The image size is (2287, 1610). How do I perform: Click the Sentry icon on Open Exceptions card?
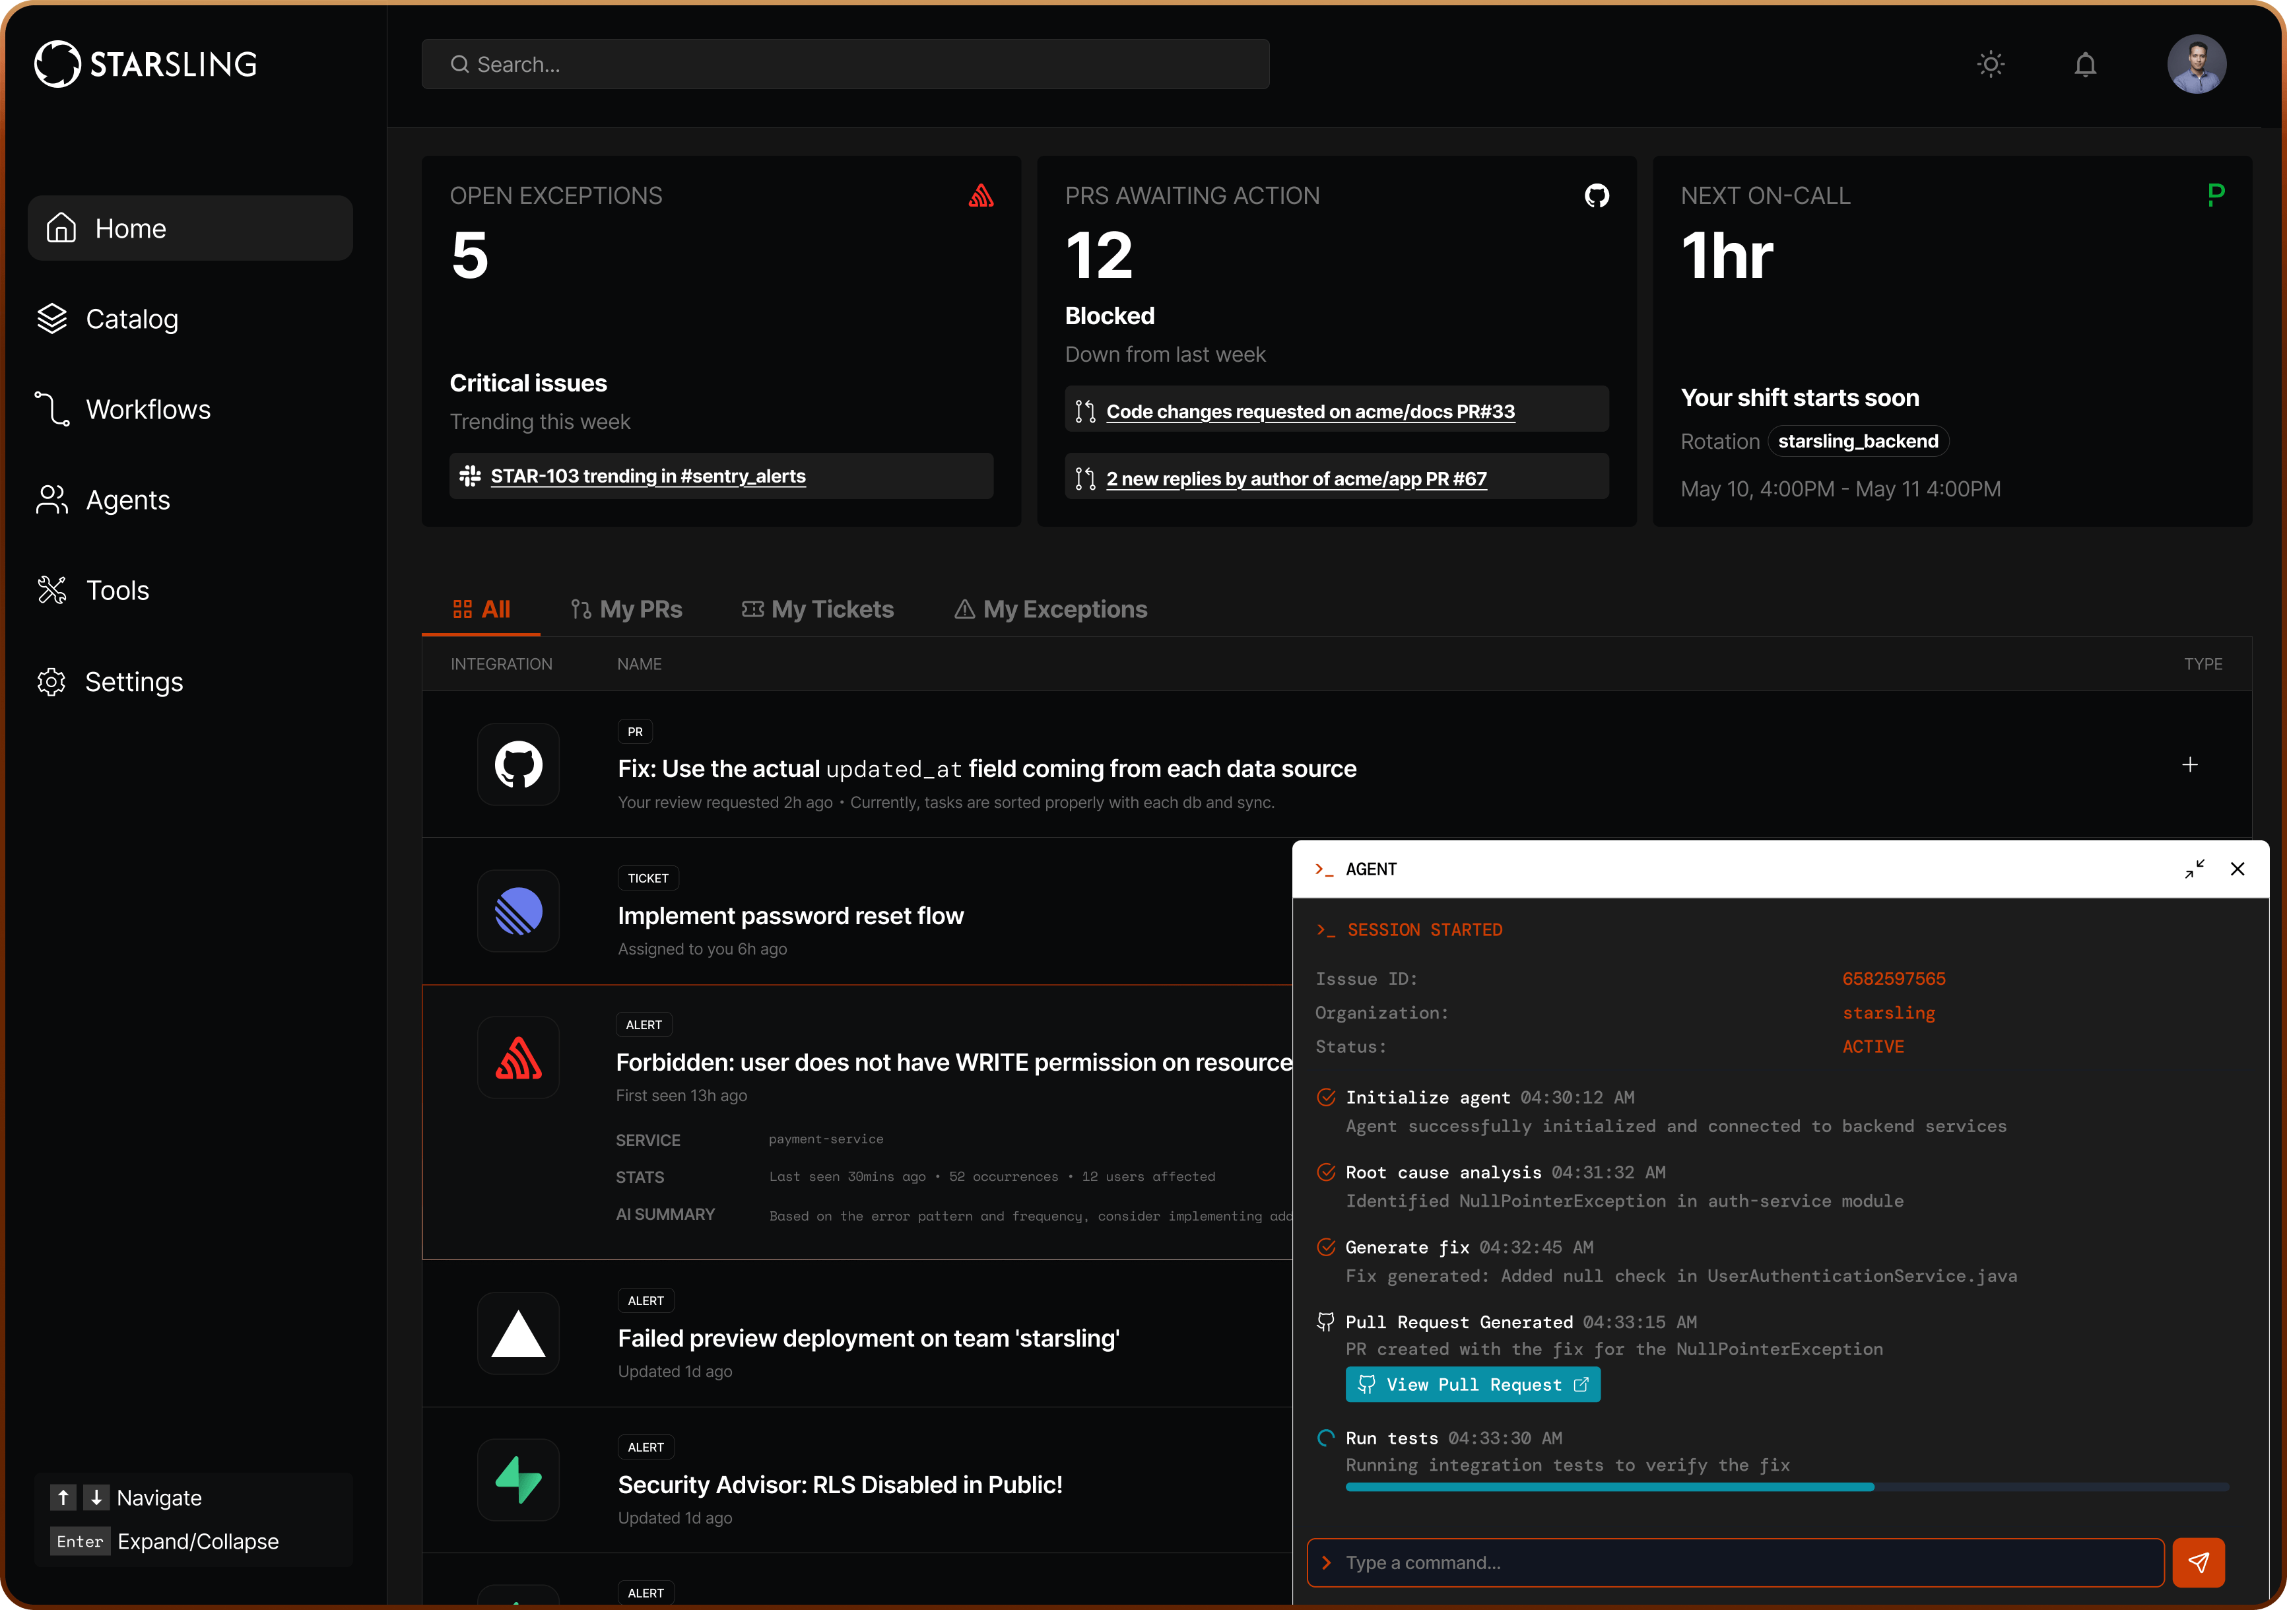(x=981, y=195)
